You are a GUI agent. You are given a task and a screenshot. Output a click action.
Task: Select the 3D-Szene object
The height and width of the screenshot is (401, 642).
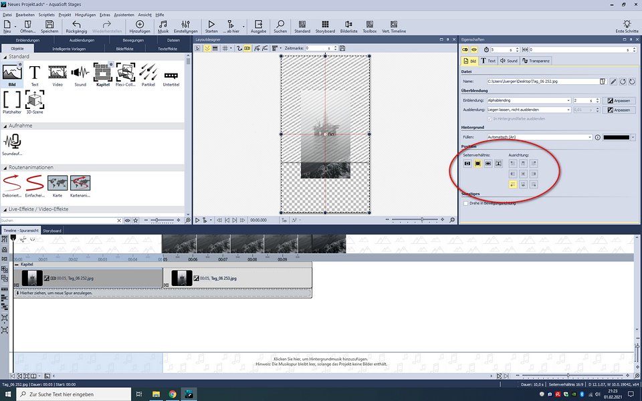click(35, 101)
